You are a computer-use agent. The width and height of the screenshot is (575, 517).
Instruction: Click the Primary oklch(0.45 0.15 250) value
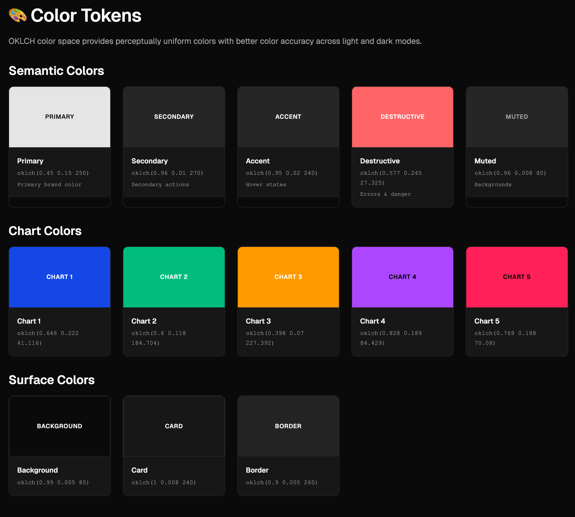pyautogui.click(x=53, y=173)
